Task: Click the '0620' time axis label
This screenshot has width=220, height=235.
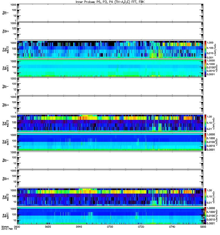Action: tap(48, 226)
